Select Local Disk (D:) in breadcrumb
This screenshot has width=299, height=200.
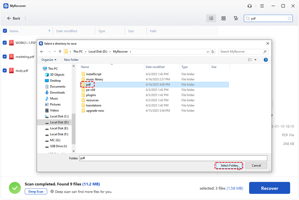click(98, 52)
